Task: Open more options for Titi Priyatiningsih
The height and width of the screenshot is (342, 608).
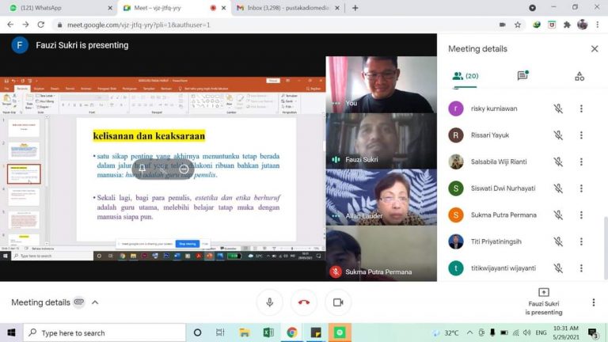Action: point(581,241)
